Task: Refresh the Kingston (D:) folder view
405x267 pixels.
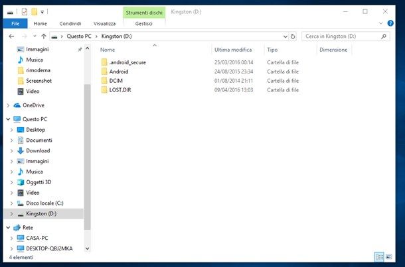Action: click(293, 36)
